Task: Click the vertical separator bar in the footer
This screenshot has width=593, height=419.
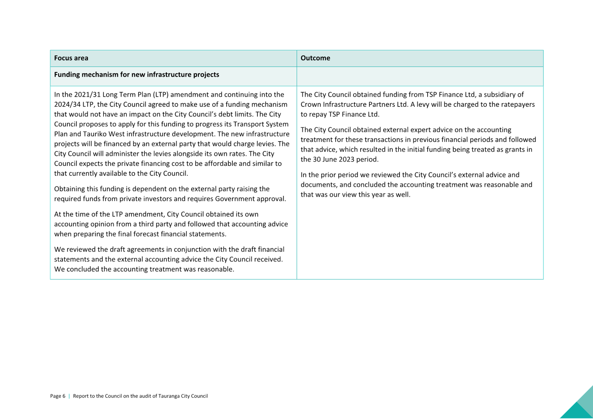Action: 69,396
